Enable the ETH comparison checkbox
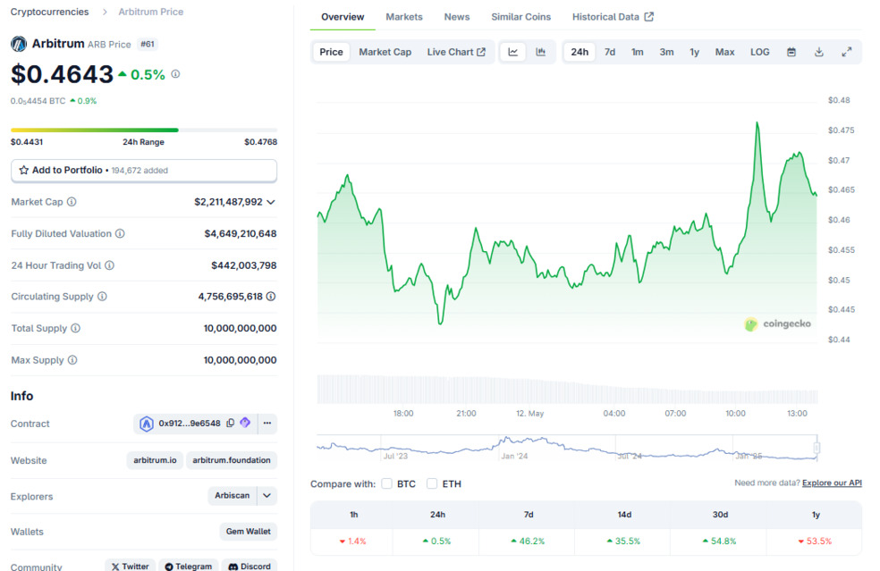Screen dimensions: 880x571 [x=432, y=483]
